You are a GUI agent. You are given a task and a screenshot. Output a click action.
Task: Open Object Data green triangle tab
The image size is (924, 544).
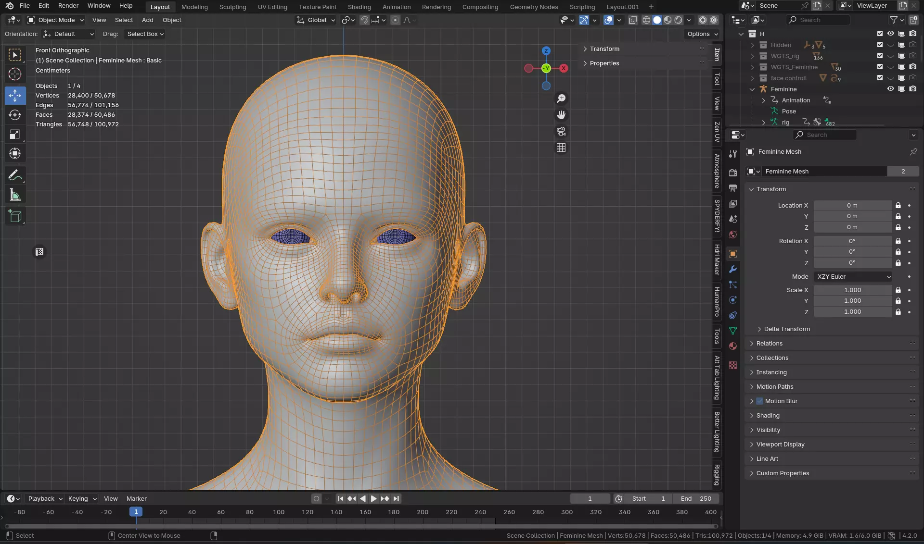click(x=732, y=331)
